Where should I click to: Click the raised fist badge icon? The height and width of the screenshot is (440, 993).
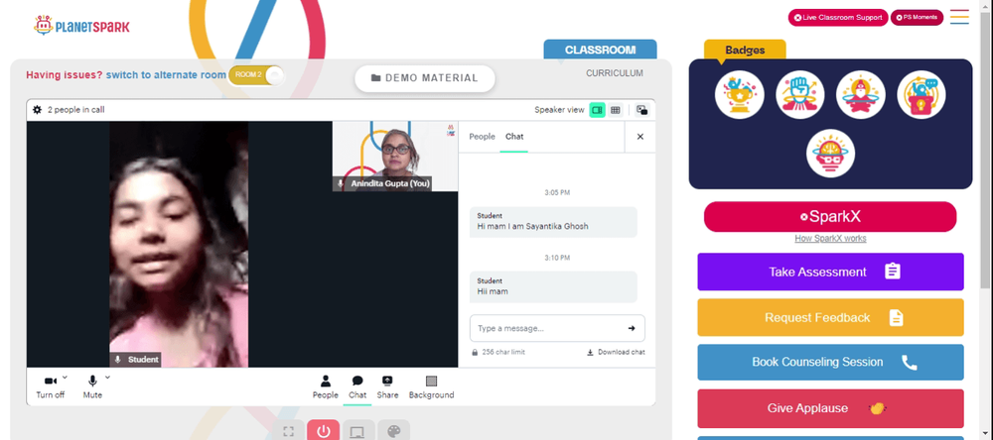[799, 95]
